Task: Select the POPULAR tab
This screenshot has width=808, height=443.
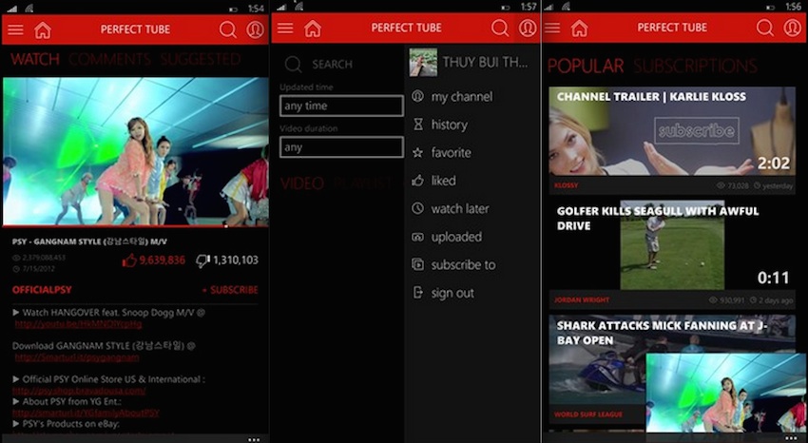Action: (x=586, y=66)
